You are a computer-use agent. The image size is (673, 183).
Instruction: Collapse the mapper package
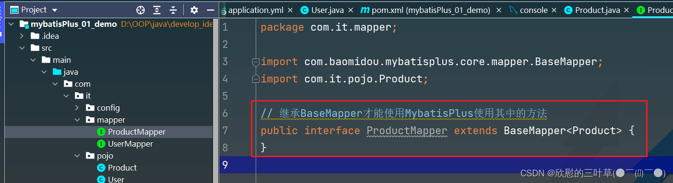pyautogui.click(x=77, y=120)
